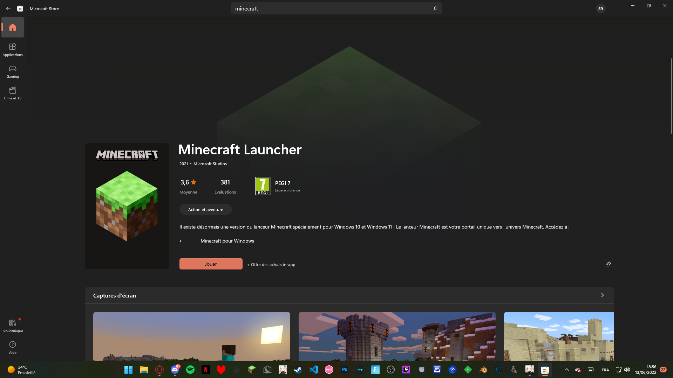Expand Captures d'écran with the chevron

tap(603, 295)
